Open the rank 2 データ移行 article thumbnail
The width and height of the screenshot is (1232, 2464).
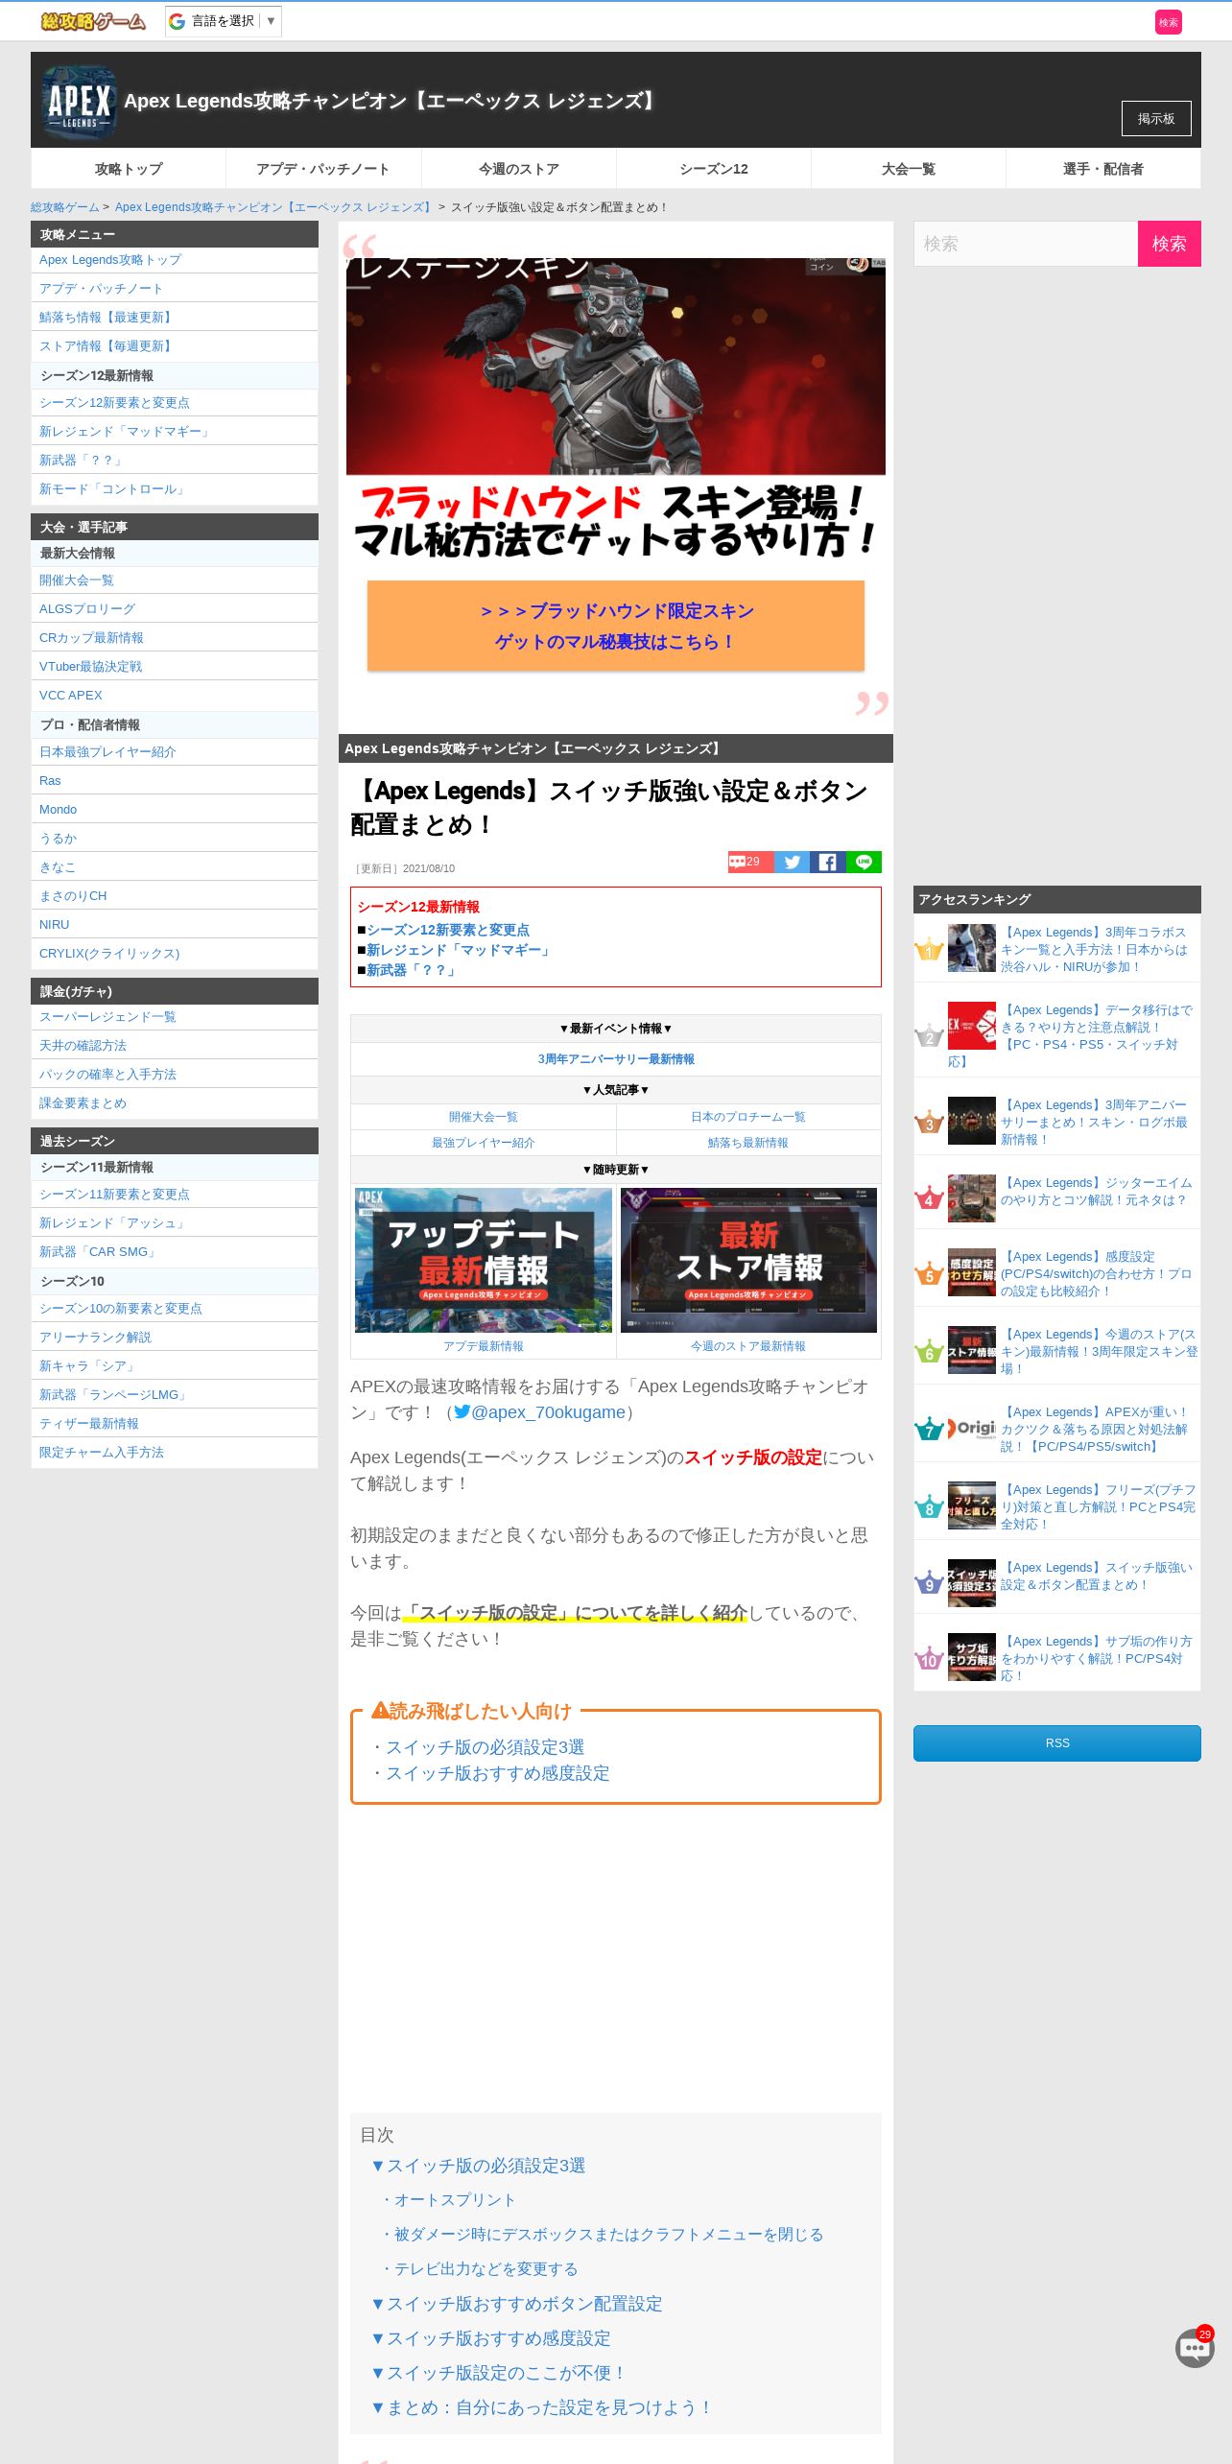972,1026
